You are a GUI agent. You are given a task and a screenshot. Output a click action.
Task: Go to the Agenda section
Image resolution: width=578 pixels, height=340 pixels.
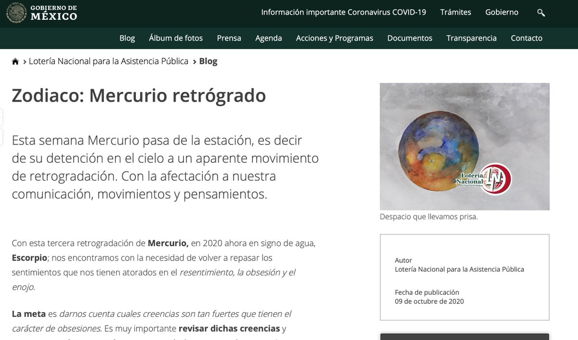click(x=268, y=38)
